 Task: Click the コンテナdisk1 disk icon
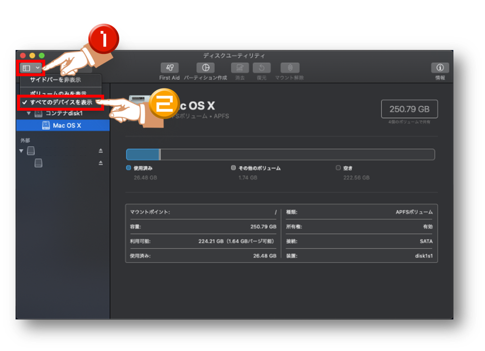38,113
